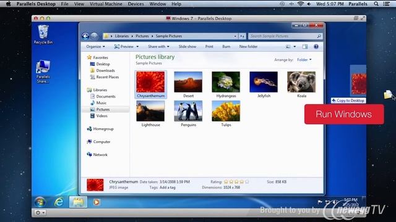Image resolution: width=396 pixels, height=222 pixels.
Task: Click the volume icon in Mac menu bar
Action: 309,4
